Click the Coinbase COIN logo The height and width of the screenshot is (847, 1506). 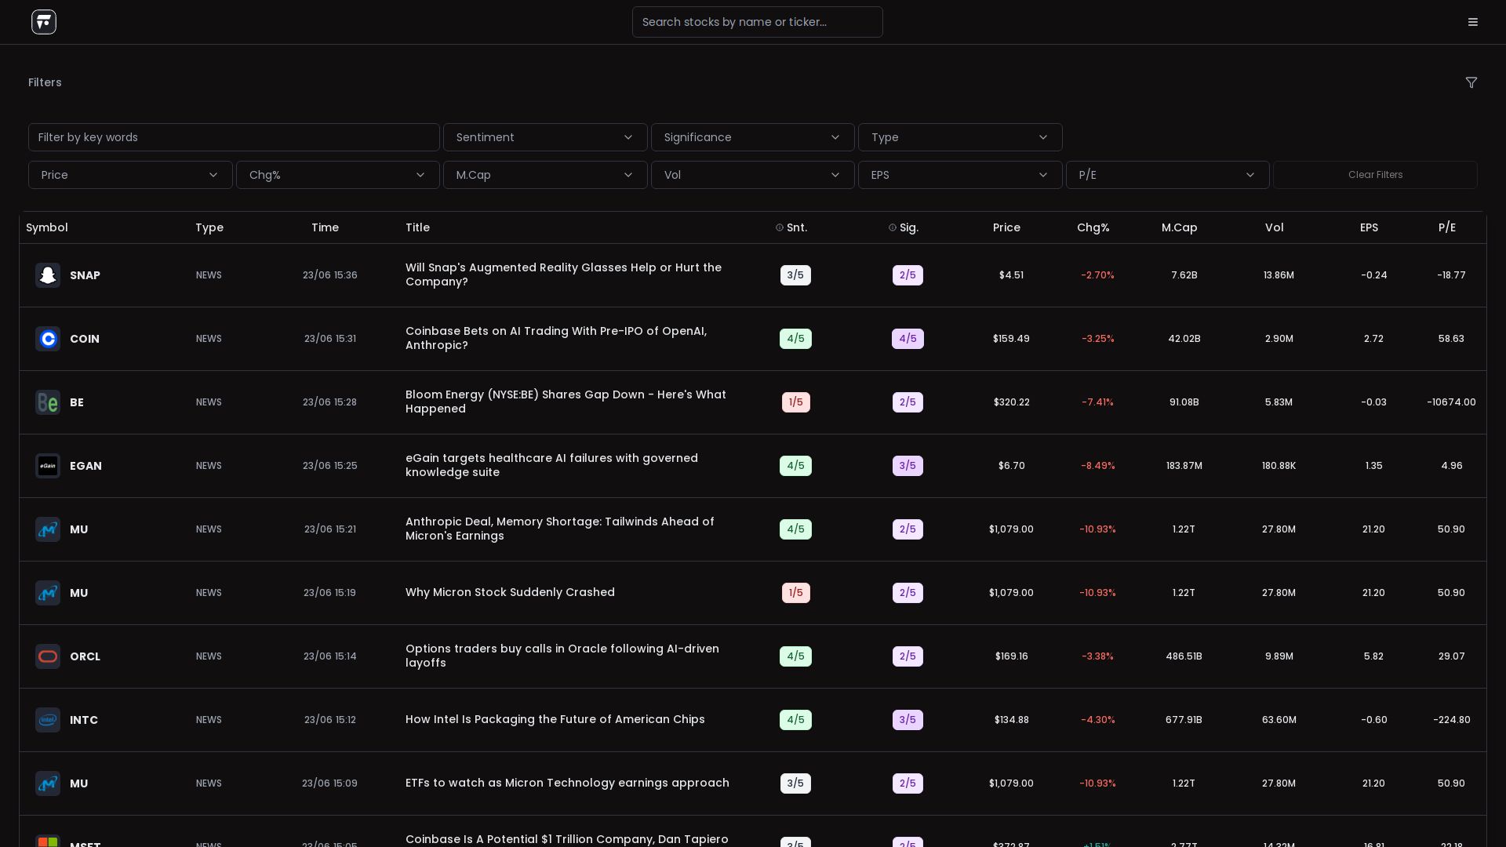[48, 339]
